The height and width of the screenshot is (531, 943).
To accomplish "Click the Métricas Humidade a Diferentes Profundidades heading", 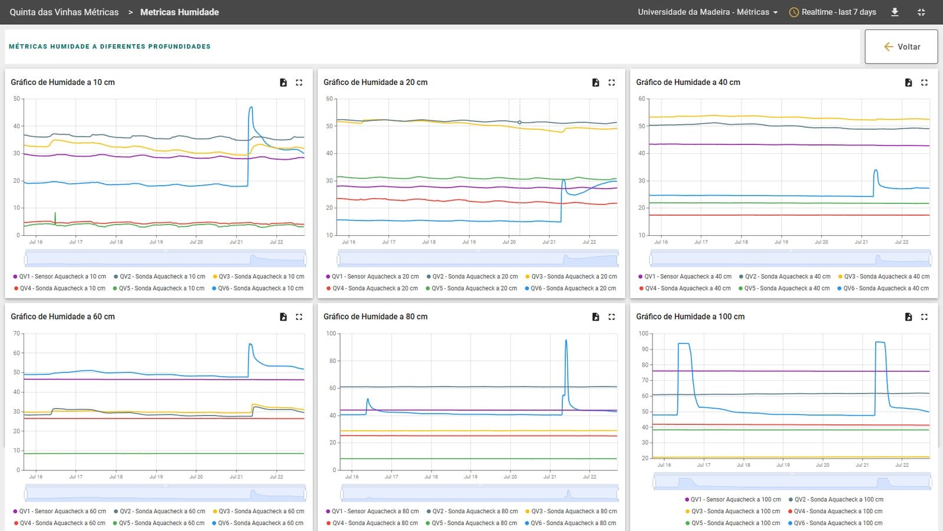I will tap(110, 47).
